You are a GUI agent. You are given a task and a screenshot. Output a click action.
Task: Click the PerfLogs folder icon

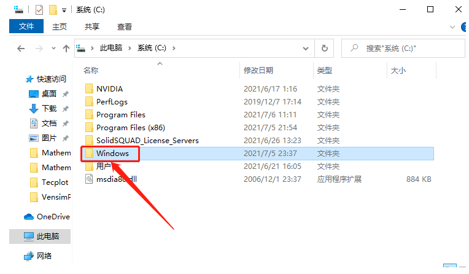point(89,101)
